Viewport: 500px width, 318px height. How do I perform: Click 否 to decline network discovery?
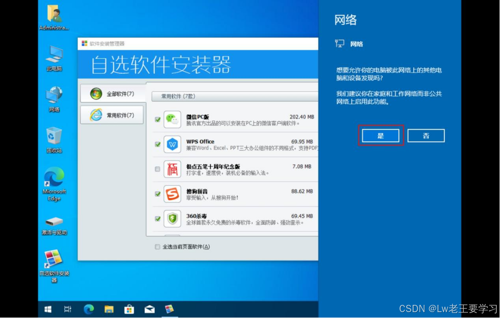pyautogui.click(x=426, y=136)
